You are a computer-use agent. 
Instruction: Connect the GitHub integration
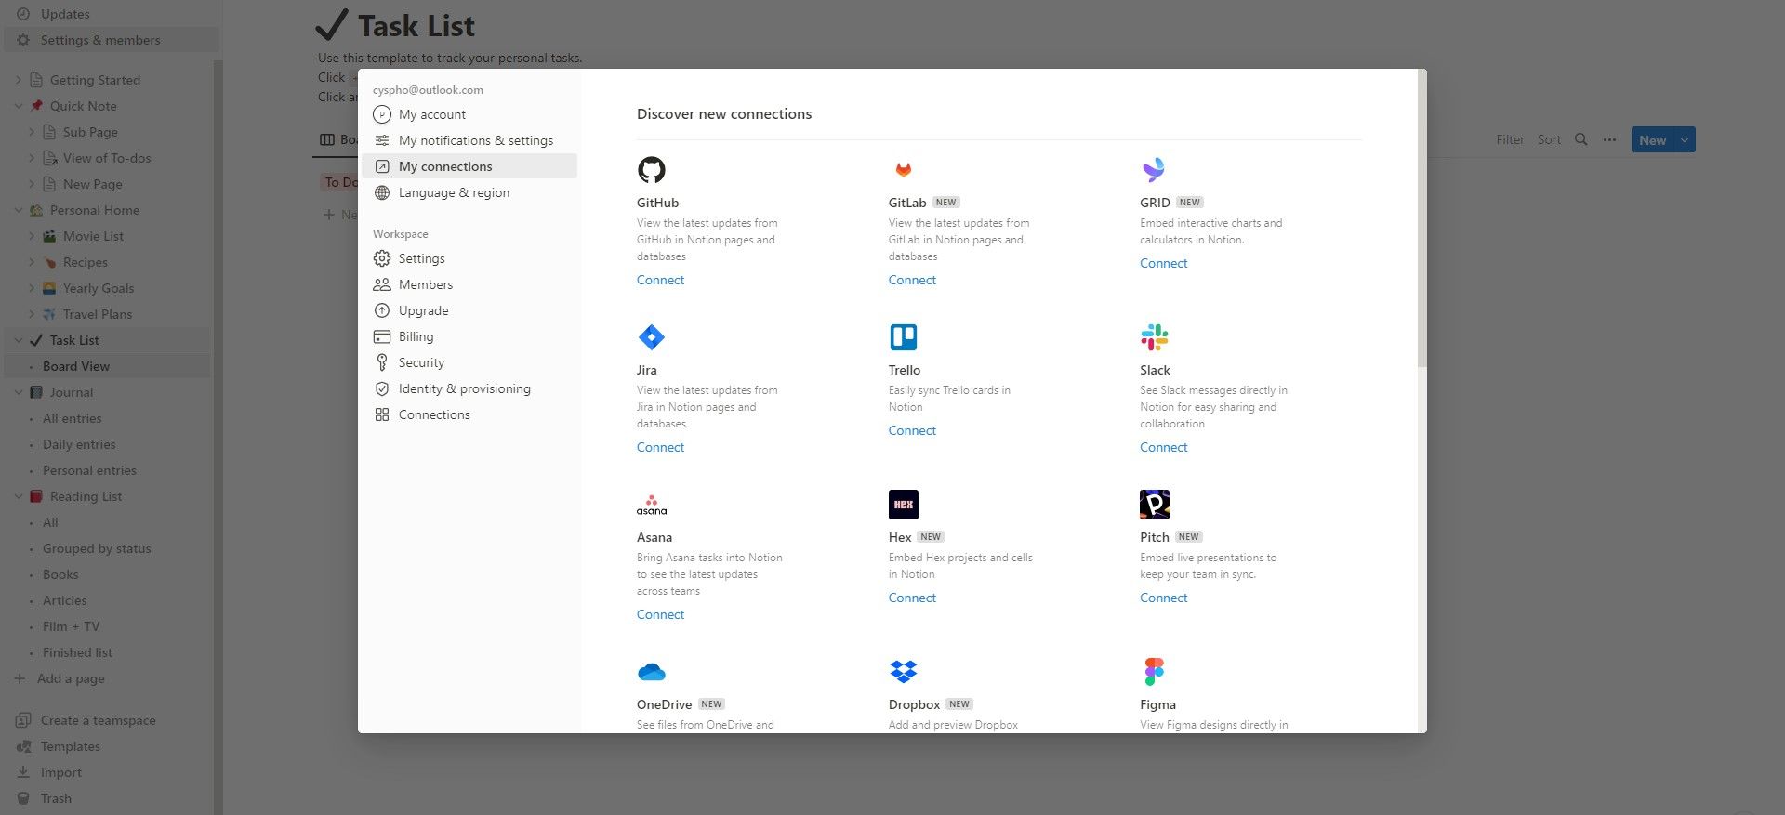(660, 280)
